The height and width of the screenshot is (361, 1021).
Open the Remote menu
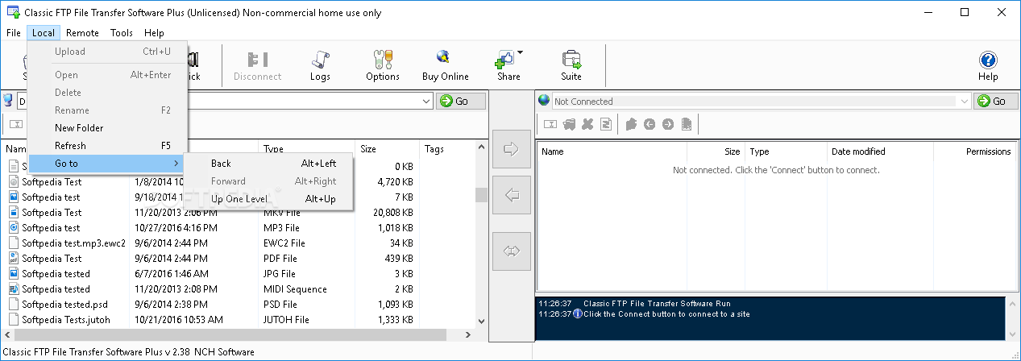click(82, 33)
